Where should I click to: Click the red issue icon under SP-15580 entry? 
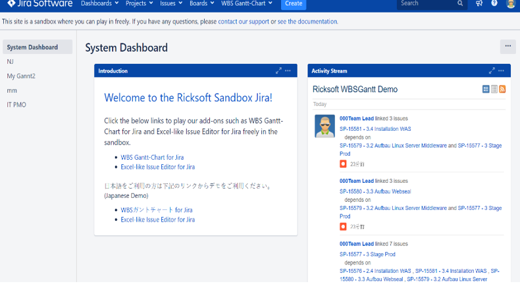click(x=343, y=226)
